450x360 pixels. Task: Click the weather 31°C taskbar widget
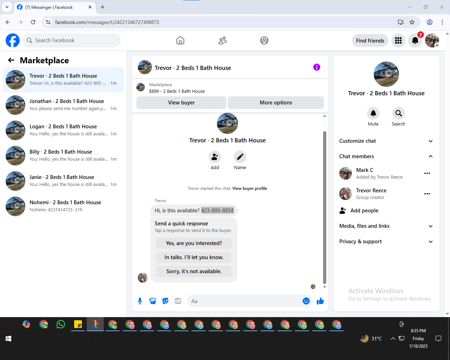(371, 339)
